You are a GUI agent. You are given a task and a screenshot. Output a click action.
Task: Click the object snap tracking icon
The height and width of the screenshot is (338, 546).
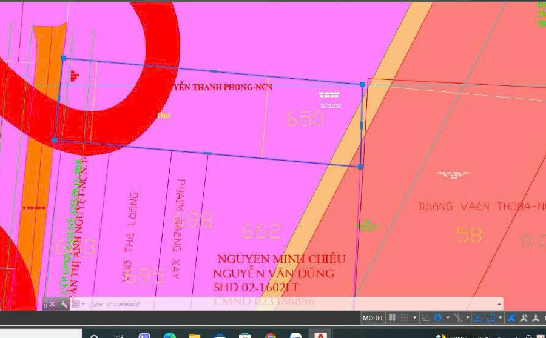(x=478, y=318)
